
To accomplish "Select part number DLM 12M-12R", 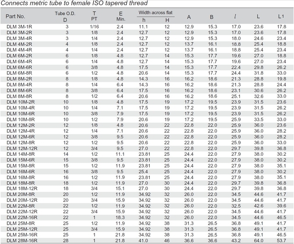I will coord(22,148).
